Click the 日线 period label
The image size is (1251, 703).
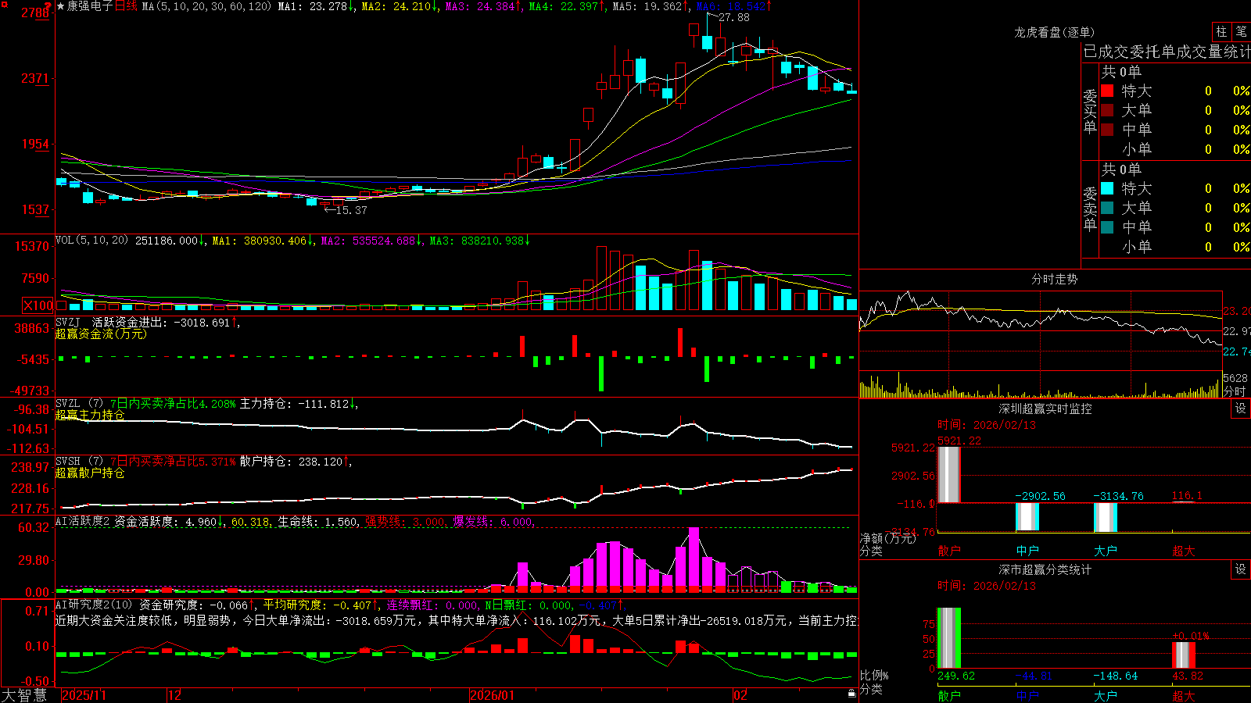(126, 6)
